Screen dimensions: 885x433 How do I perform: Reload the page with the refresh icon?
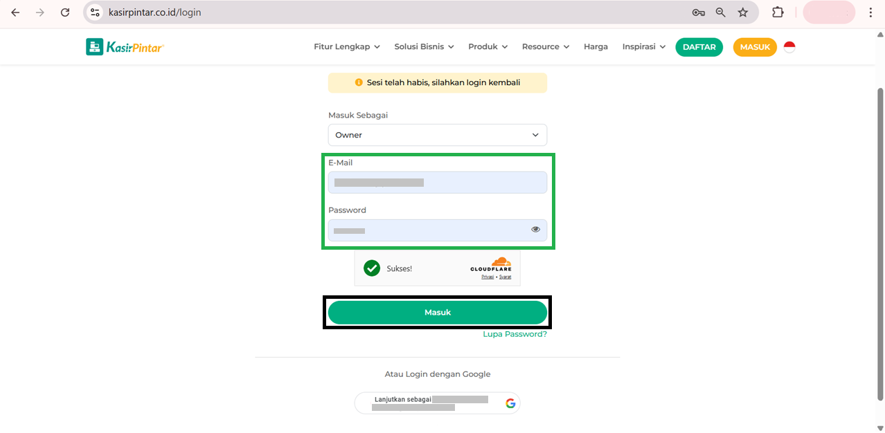(x=65, y=12)
